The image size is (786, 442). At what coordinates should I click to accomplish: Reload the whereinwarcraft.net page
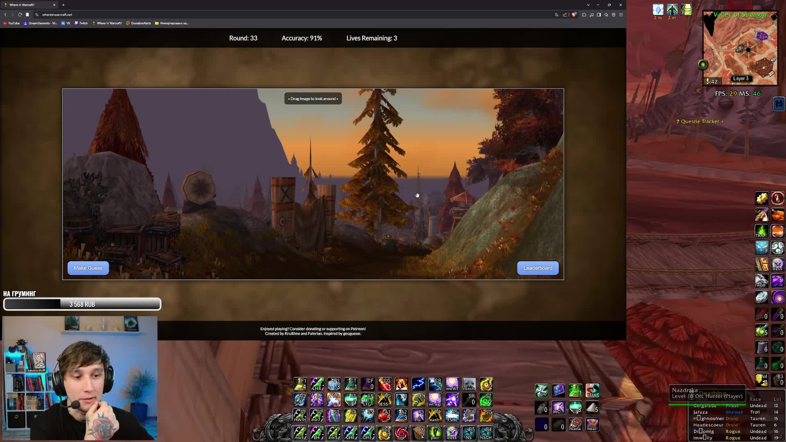(20, 15)
